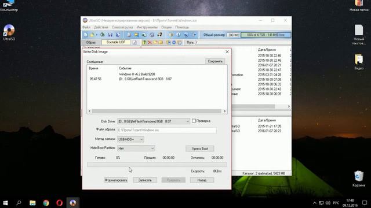Click the New image icon in UltraISO toolbar
The width and height of the screenshot is (371, 208).
86,35
